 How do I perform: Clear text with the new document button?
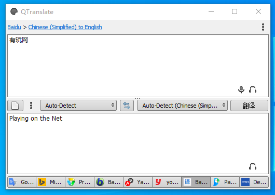coord(15,106)
